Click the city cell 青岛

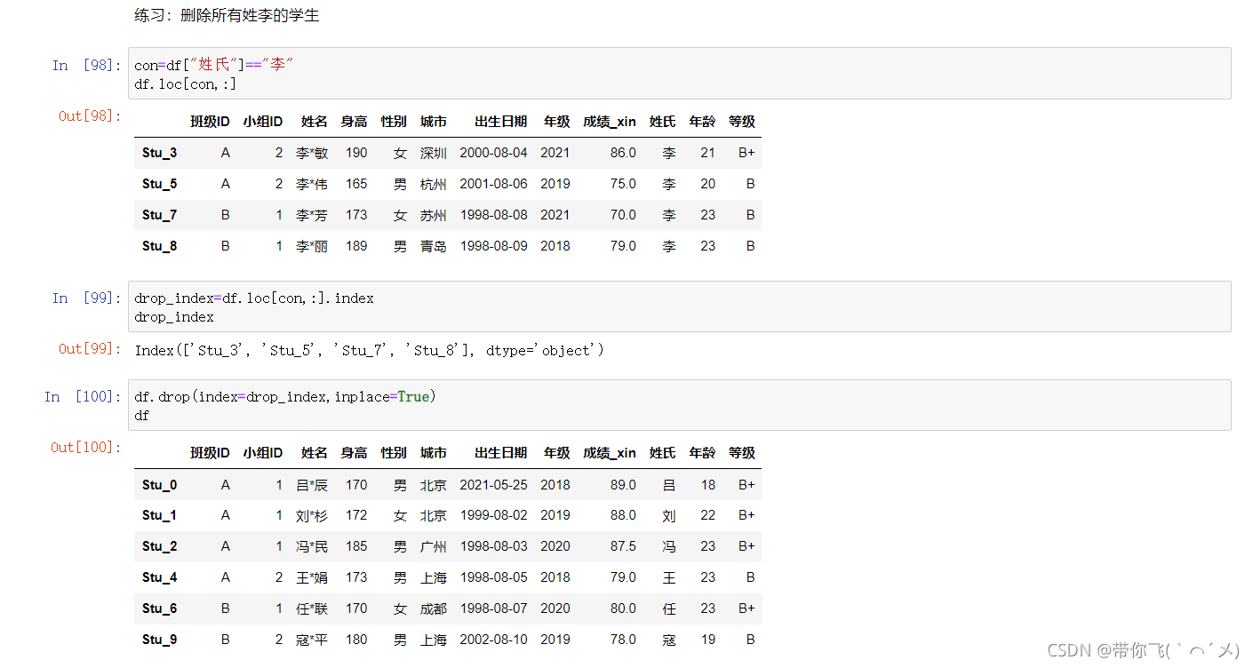(x=433, y=246)
